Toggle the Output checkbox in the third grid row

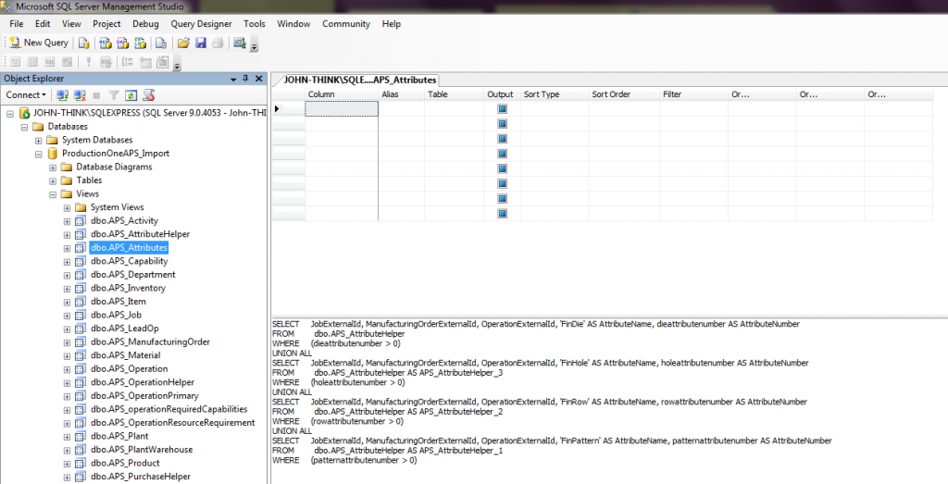(x=503, y=139)
